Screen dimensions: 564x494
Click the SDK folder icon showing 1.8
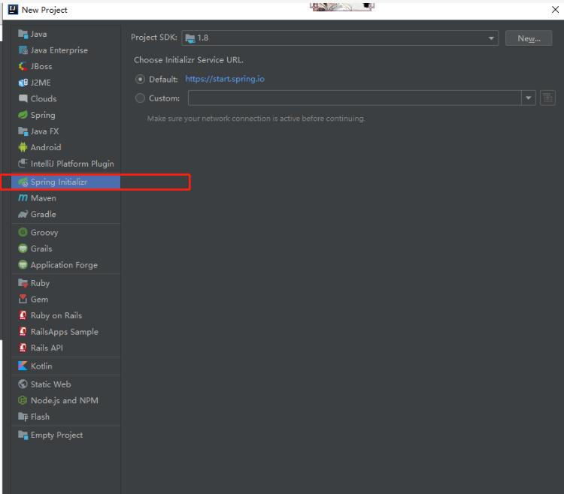pyautogui.click(x=190, y=38)
